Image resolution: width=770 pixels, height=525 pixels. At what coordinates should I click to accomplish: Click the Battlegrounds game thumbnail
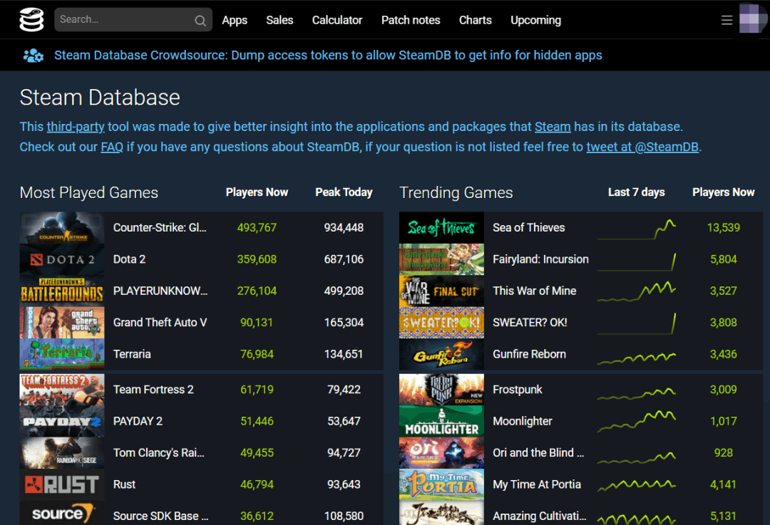pos(62,291)
